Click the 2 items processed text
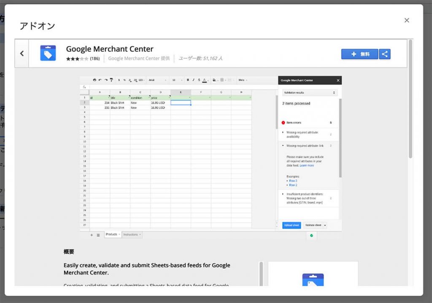This screenshot has height=303, width=432. pos(296,103)
